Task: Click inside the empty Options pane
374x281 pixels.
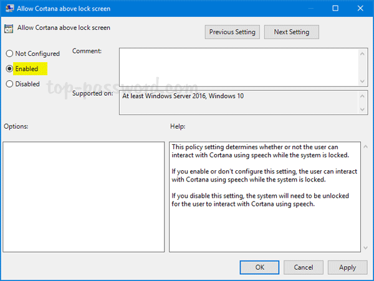Action: click(x=84, y=196)
